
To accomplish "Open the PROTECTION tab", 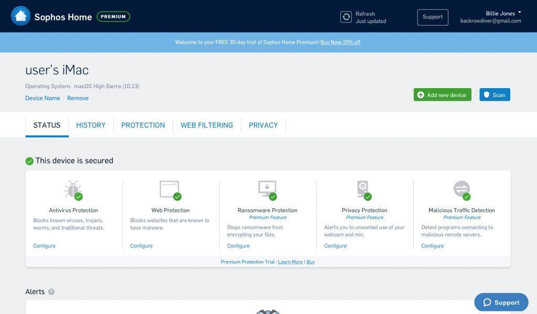I will tap(143, 125).
